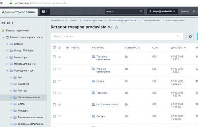The width and height of the screenshot is (198, 127).
Task: Open row menu for Уличные светильники
Action: pyautogui.click(x=59, y=69)
